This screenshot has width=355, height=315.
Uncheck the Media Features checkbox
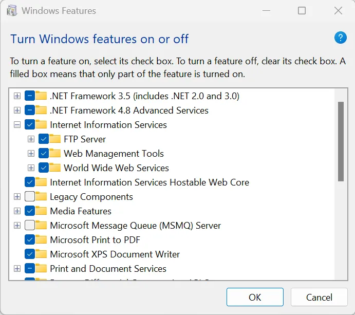(x=30, y=211)
